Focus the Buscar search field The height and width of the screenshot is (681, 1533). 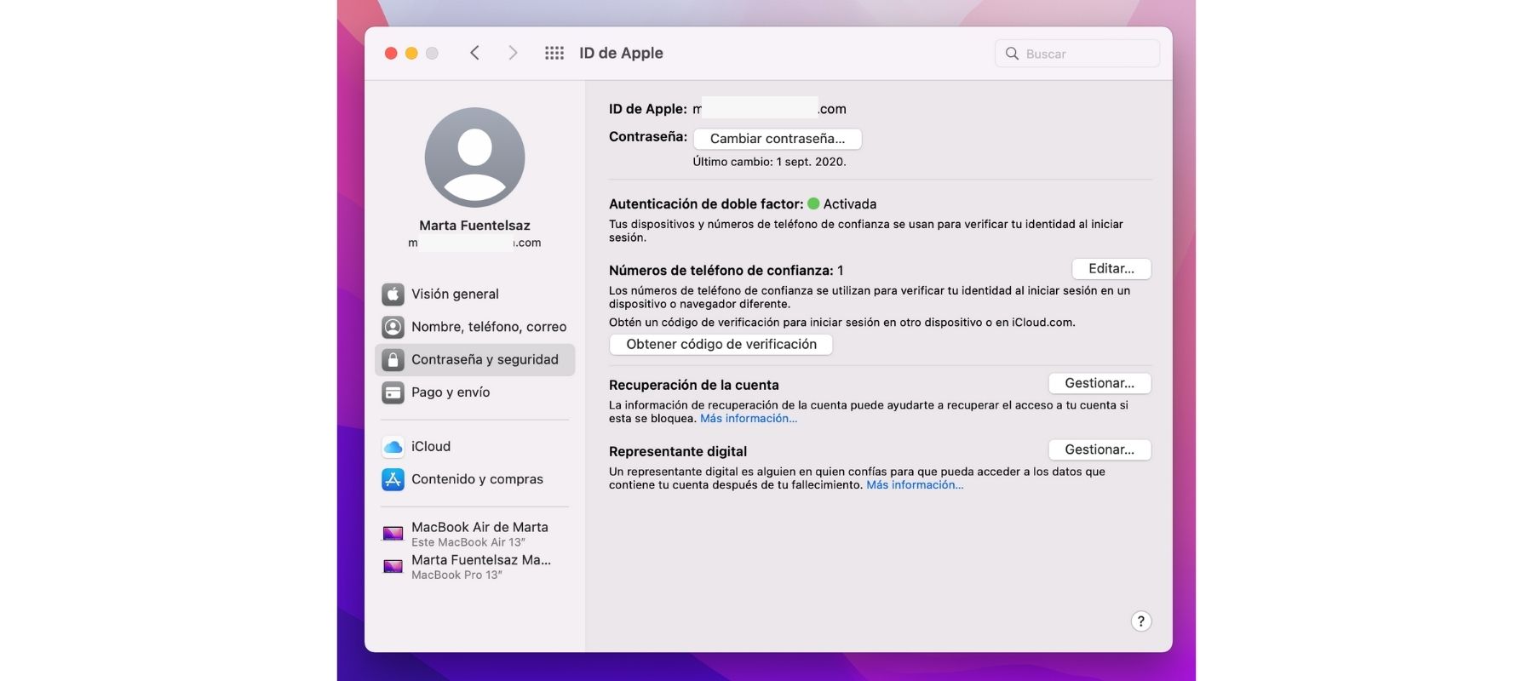(x=1077, y=54)
